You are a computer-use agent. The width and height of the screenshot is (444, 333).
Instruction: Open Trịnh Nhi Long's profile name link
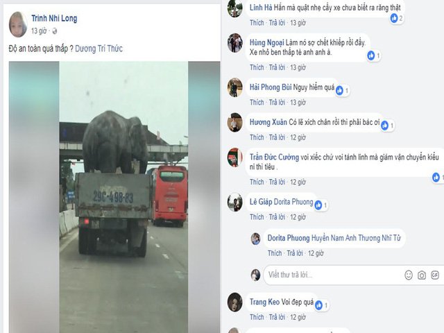tap(53, 19)
